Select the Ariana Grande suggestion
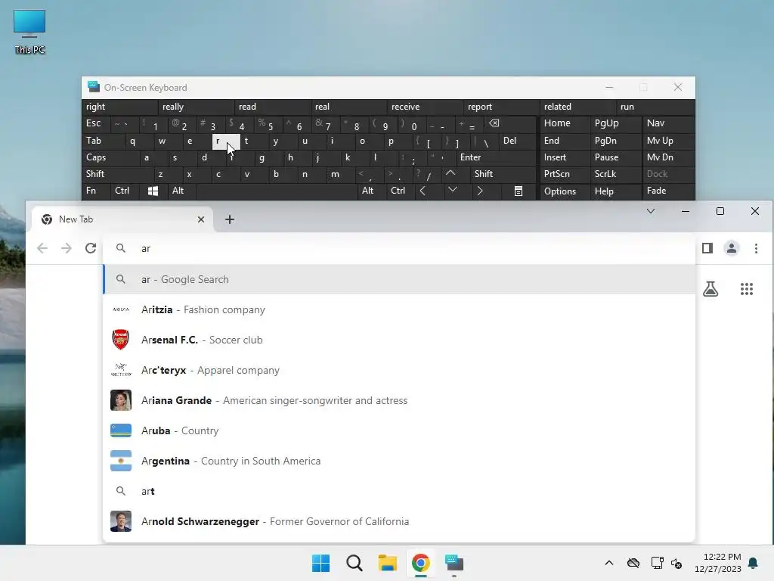This screenshot has width=774, height=581. pyautogui.click(x=399, y=400)
